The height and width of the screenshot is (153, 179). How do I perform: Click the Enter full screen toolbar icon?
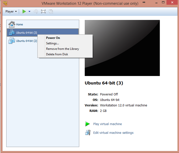(x=43, y=11)
